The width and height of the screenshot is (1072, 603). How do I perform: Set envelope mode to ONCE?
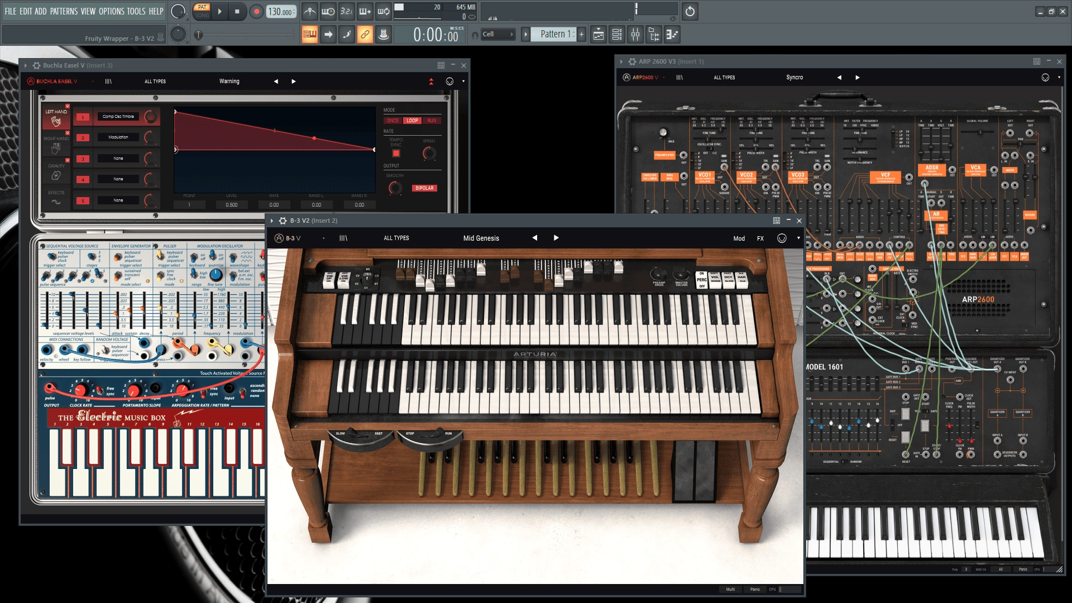coord(393,121)
